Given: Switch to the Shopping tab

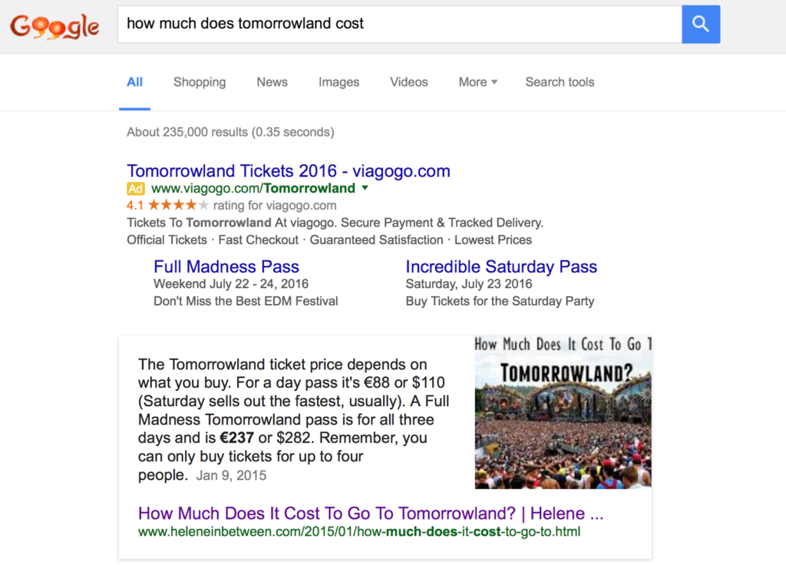Looking at the screenshot, I should click(x=200, y=82).
